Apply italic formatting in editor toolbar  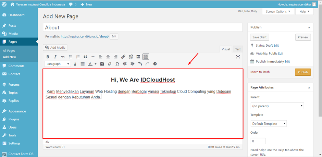[55, 57]
